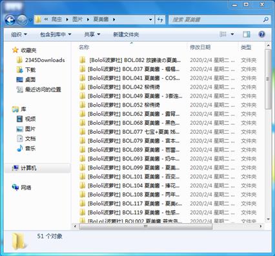Click the date cell of BOL.042 row
The height and width of the screenshot is (256, 275).
coord(212,87)
